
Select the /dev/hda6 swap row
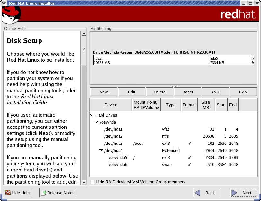[x=174, y=164]
